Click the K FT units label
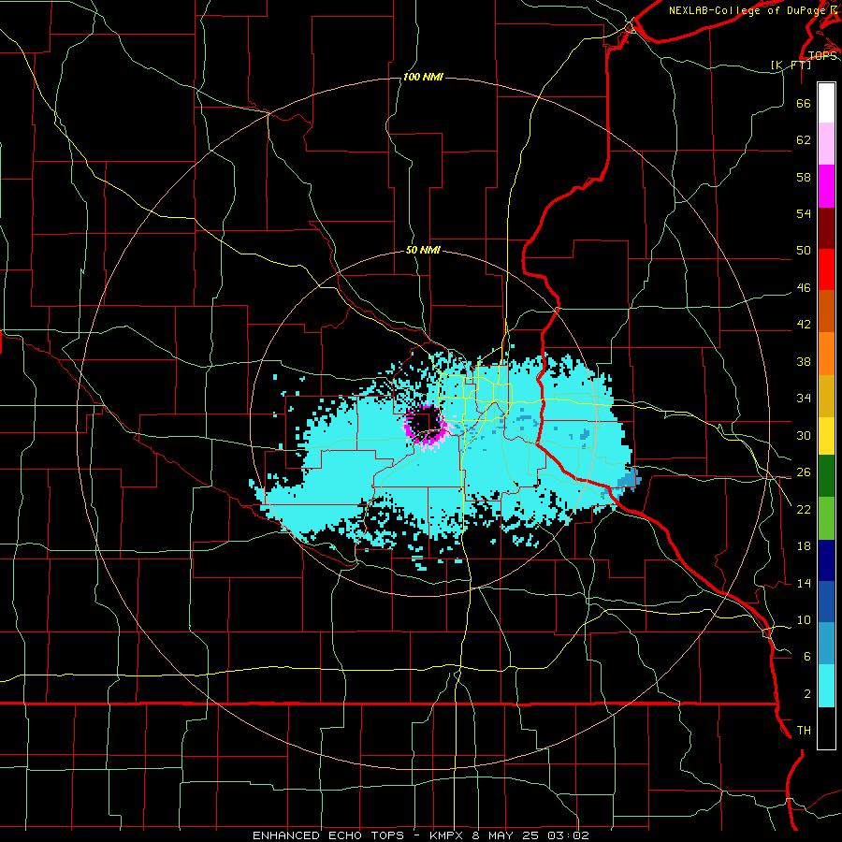The image size is (842, 842). coord(791,65)
